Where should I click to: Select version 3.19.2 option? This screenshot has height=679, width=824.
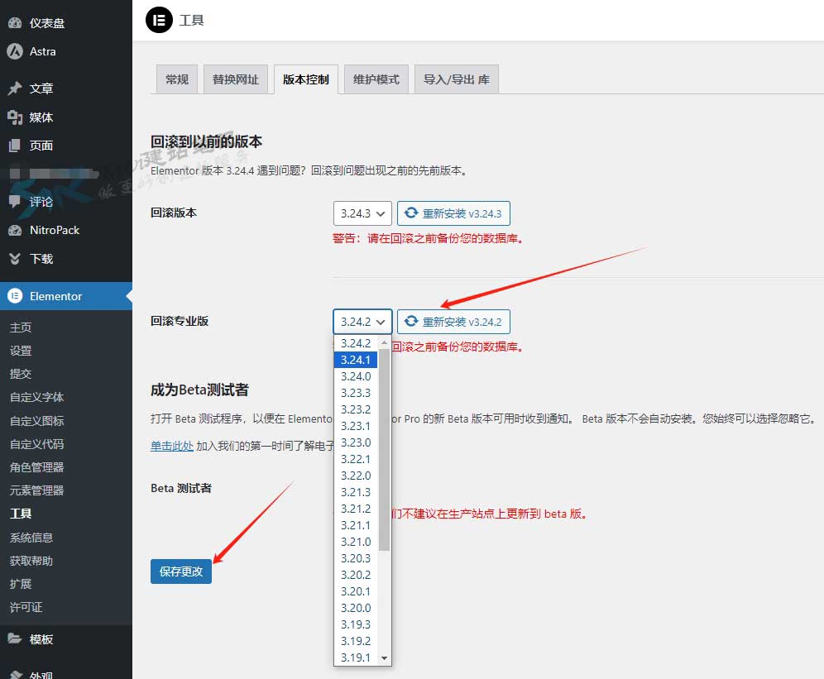pyautogui.click(x=356, y=641)
